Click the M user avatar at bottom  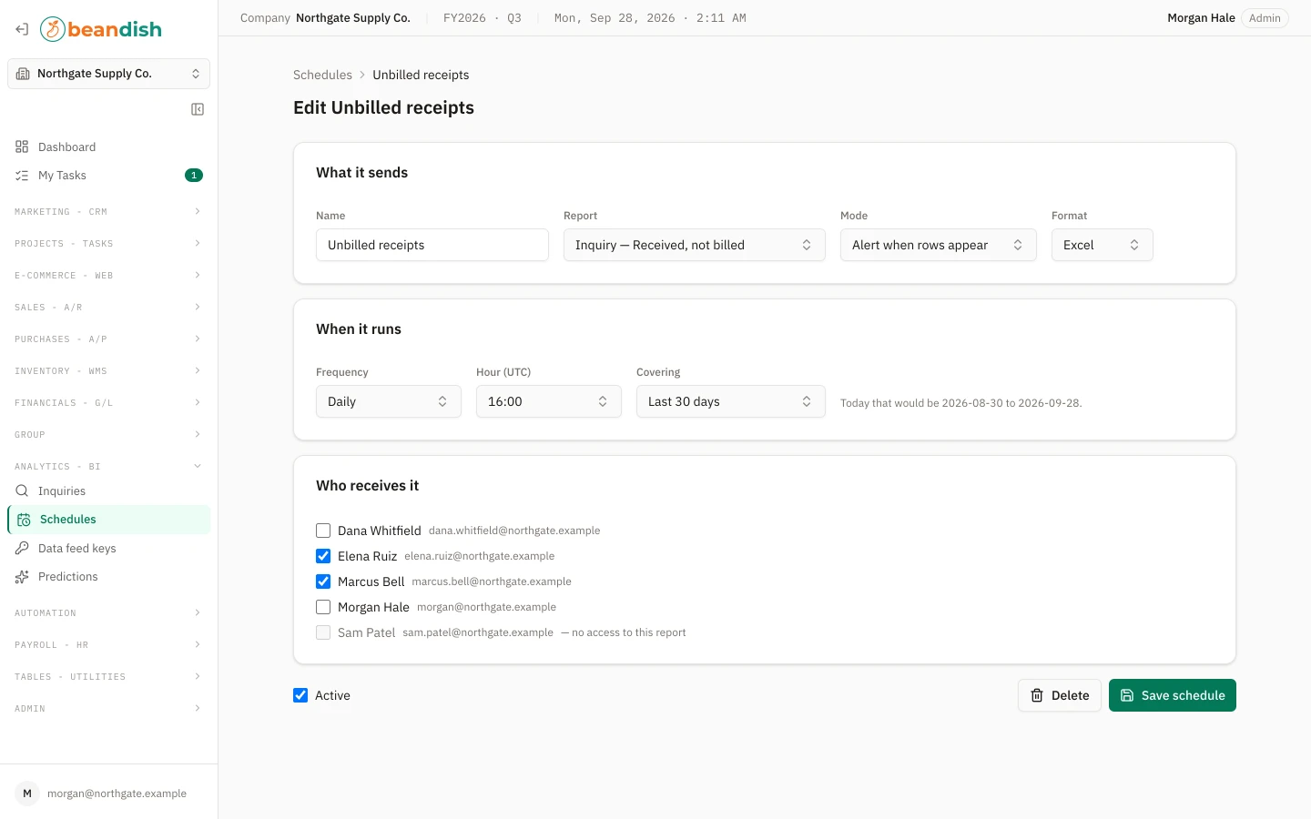[27, 794]
